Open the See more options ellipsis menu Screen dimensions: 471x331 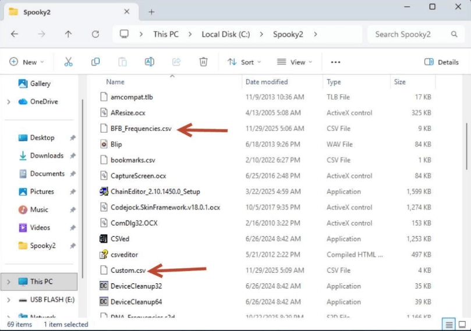335,62
